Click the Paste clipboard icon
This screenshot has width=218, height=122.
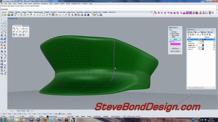coord(25,15)
